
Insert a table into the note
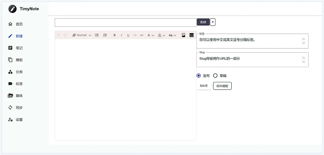tap(192, 35)
